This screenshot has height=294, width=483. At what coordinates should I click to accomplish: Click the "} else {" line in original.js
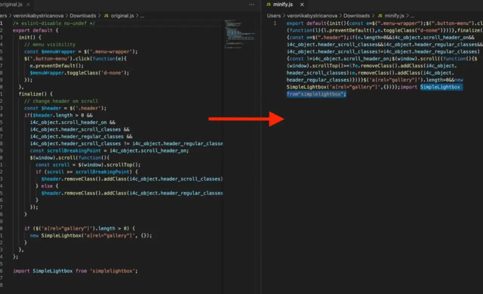pos(47,186)
